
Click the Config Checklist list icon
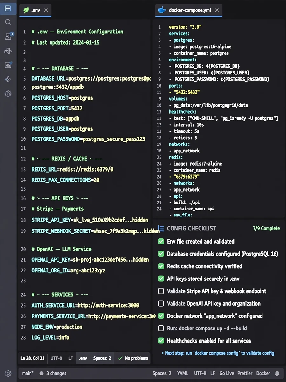[x=161, y=229]
